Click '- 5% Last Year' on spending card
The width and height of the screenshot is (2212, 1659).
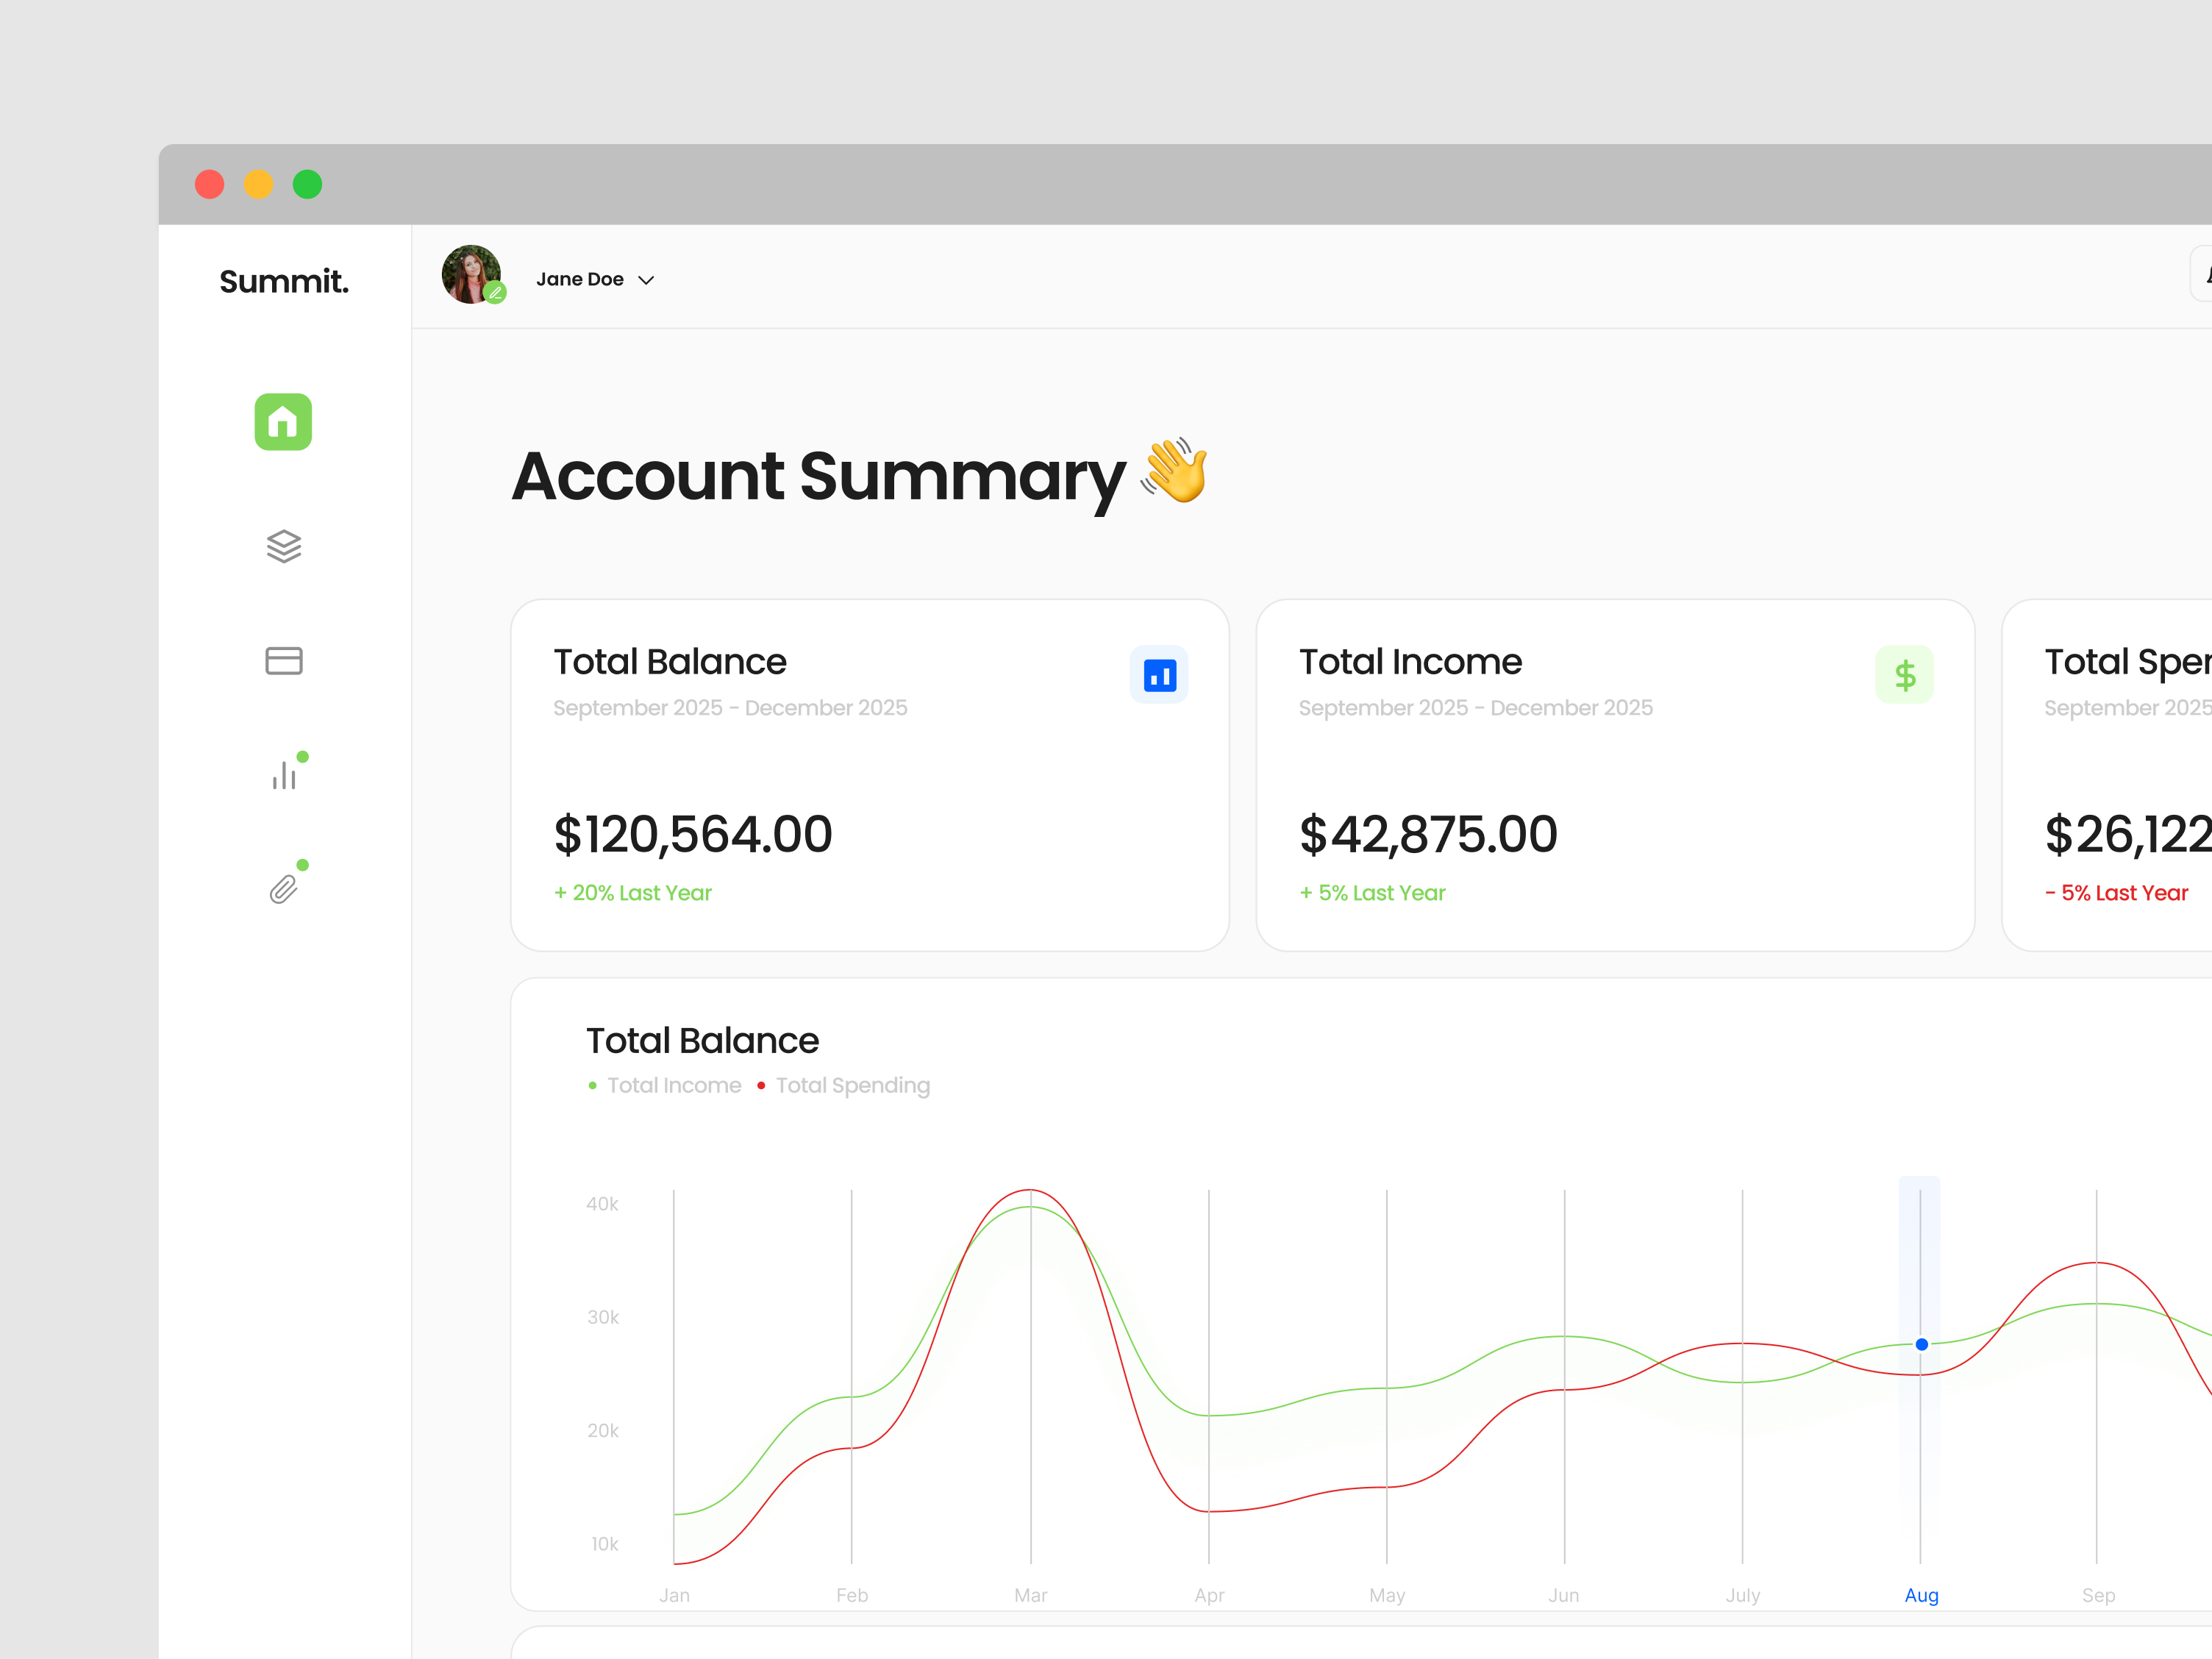pos(2116,893)
